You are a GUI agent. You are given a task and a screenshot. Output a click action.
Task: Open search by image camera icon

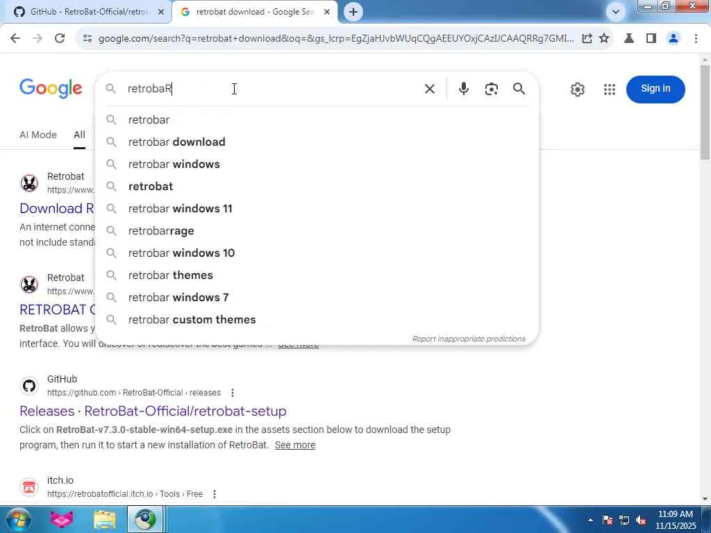tap(491, 89)
